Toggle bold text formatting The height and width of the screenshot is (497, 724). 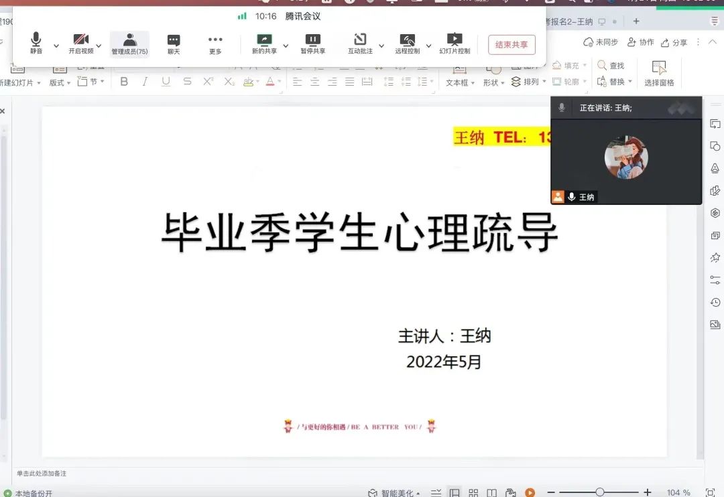pos(123,82)
